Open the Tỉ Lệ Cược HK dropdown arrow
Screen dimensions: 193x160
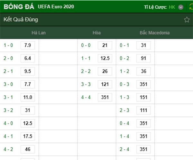click(180, 7)
